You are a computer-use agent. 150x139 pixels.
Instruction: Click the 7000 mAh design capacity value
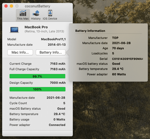(x=58, y=83)
